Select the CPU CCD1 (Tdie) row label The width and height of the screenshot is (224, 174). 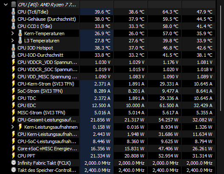tap(35, 26)
